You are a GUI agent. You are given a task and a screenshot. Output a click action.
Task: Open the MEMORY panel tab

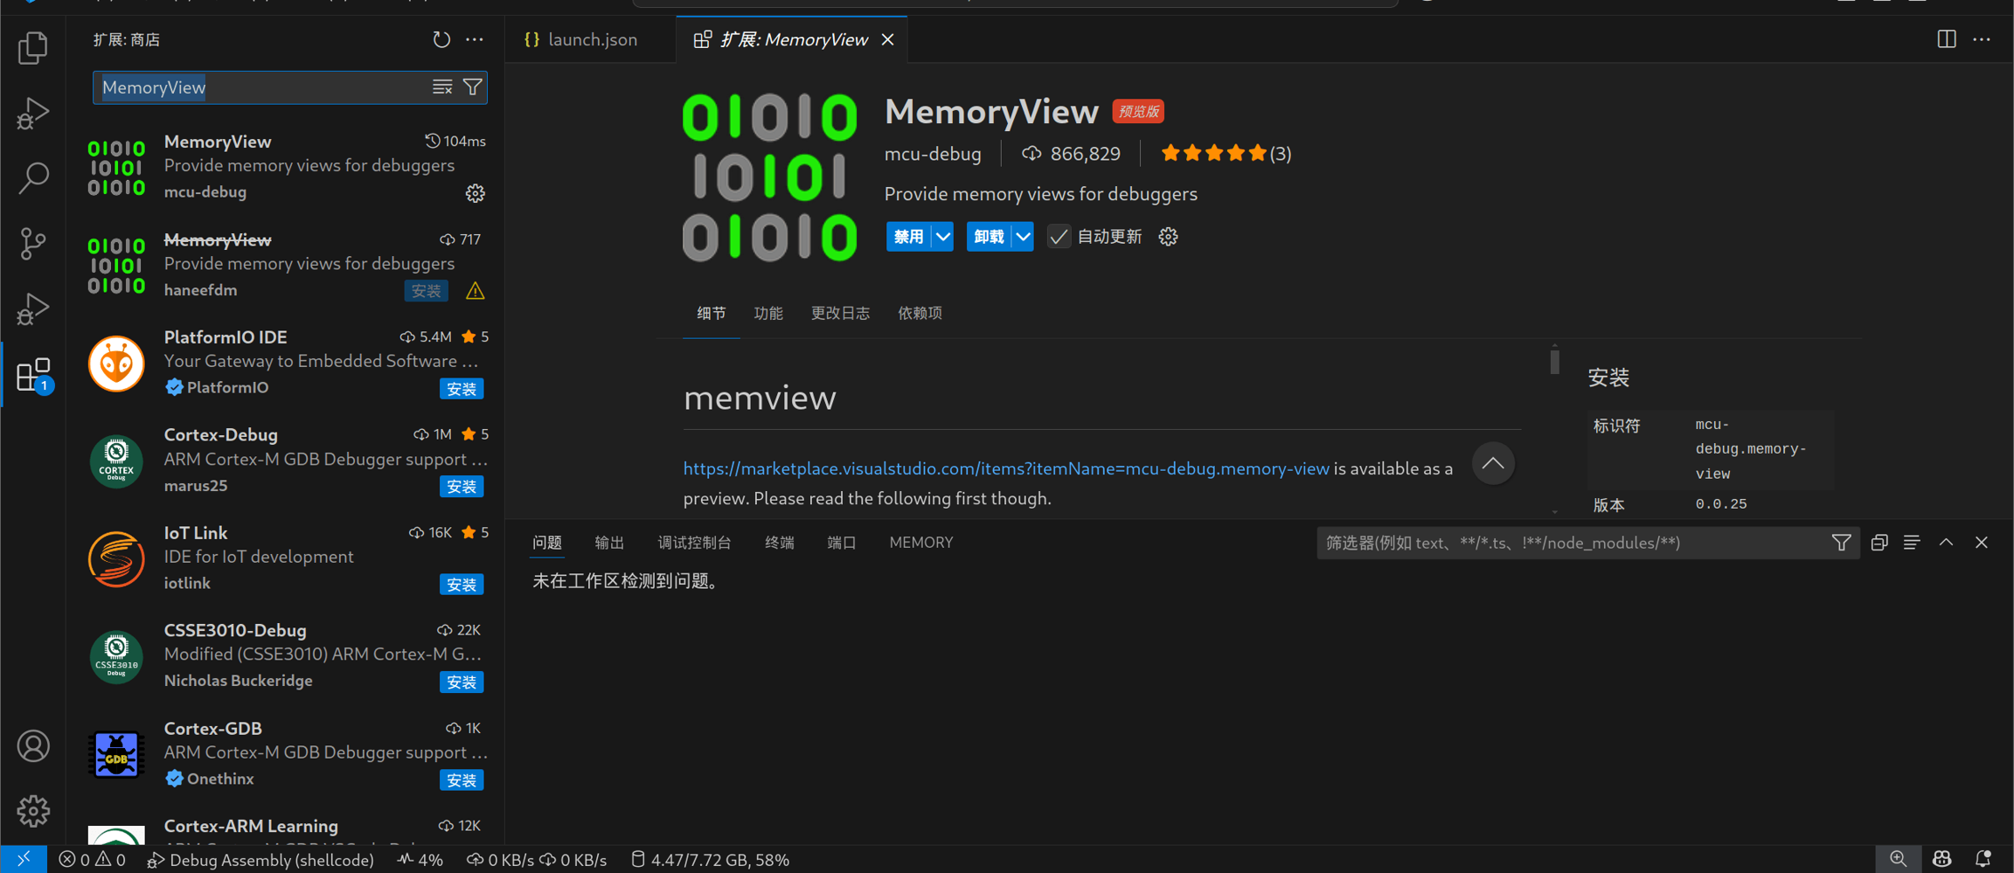point(920,543)
